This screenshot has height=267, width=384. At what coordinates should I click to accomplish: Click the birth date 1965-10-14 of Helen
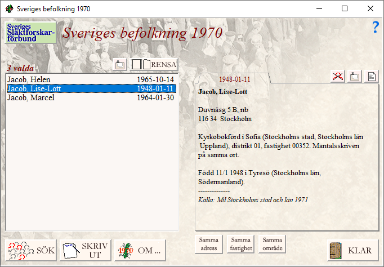coord(155,79)
